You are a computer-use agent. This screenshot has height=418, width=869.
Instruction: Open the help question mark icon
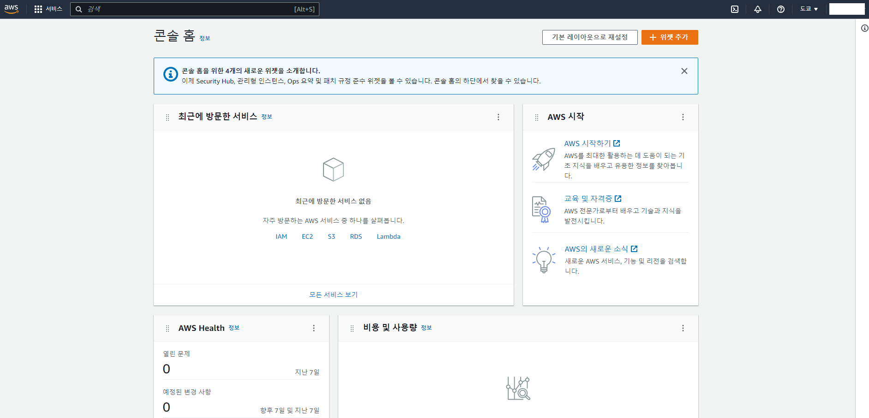click(781, 9)
